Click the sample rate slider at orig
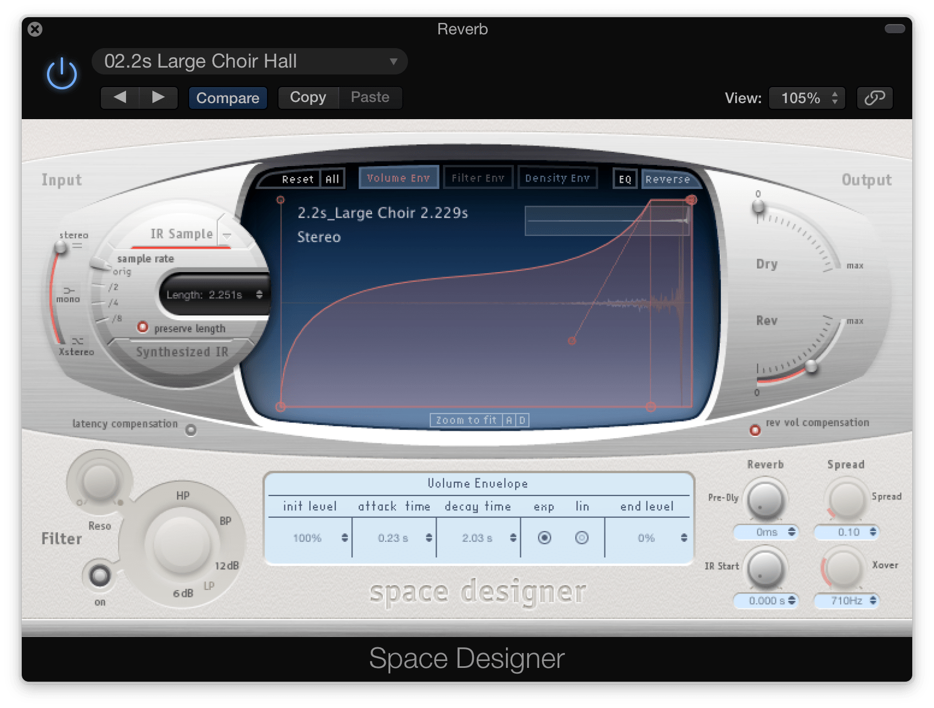This screenshot has height=708, width=934. 100,265
